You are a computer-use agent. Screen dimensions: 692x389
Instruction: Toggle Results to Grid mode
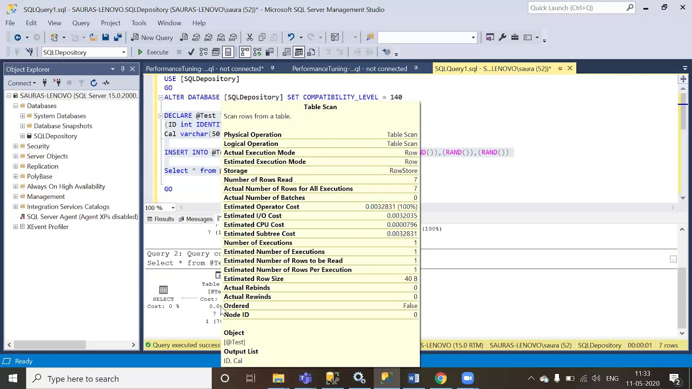tap(299, 52)
